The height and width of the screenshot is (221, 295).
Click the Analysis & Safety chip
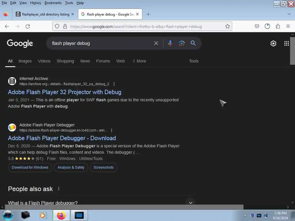point(71,167)
